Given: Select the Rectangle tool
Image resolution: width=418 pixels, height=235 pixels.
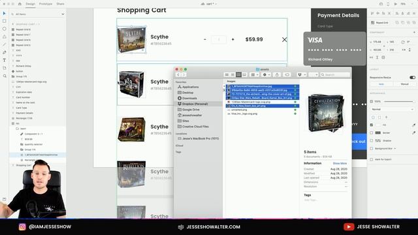Looking at the screenshot, I should (x=5, y=21).
